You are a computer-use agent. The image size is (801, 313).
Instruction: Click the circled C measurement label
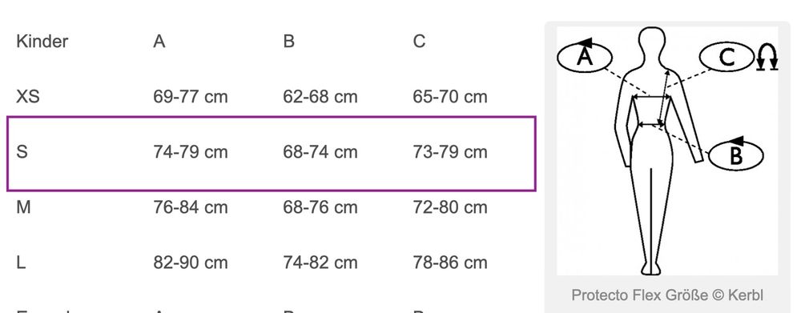click(727, 56)
